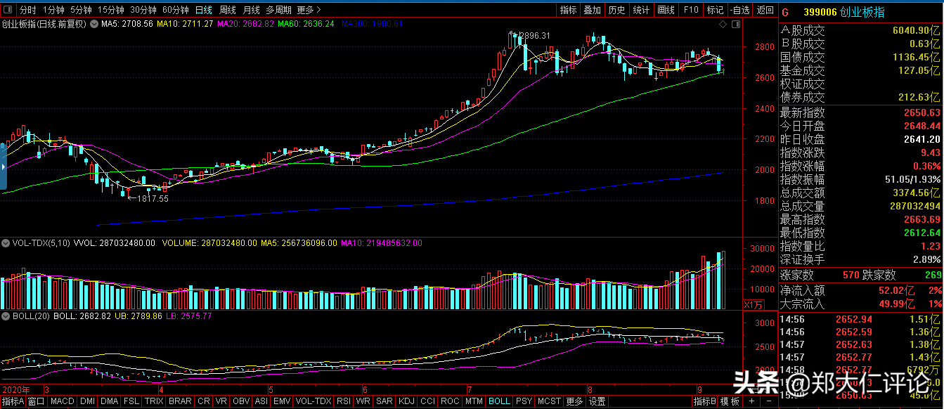944x409 pixels.
Task: Open the 历史 history button
Action: (616, 10)
